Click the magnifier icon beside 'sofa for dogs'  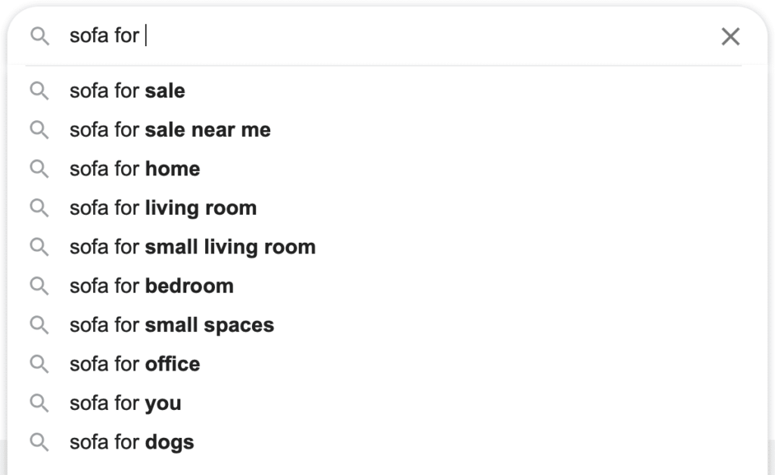click(39, 442)
